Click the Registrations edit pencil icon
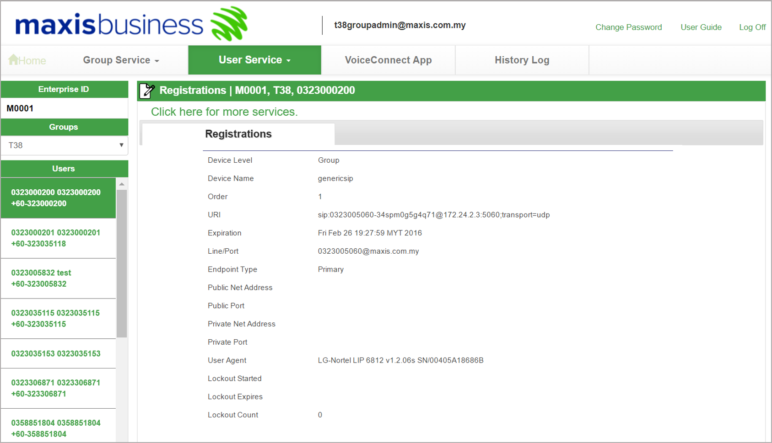The image size is (772, 443). pos(147,91)
